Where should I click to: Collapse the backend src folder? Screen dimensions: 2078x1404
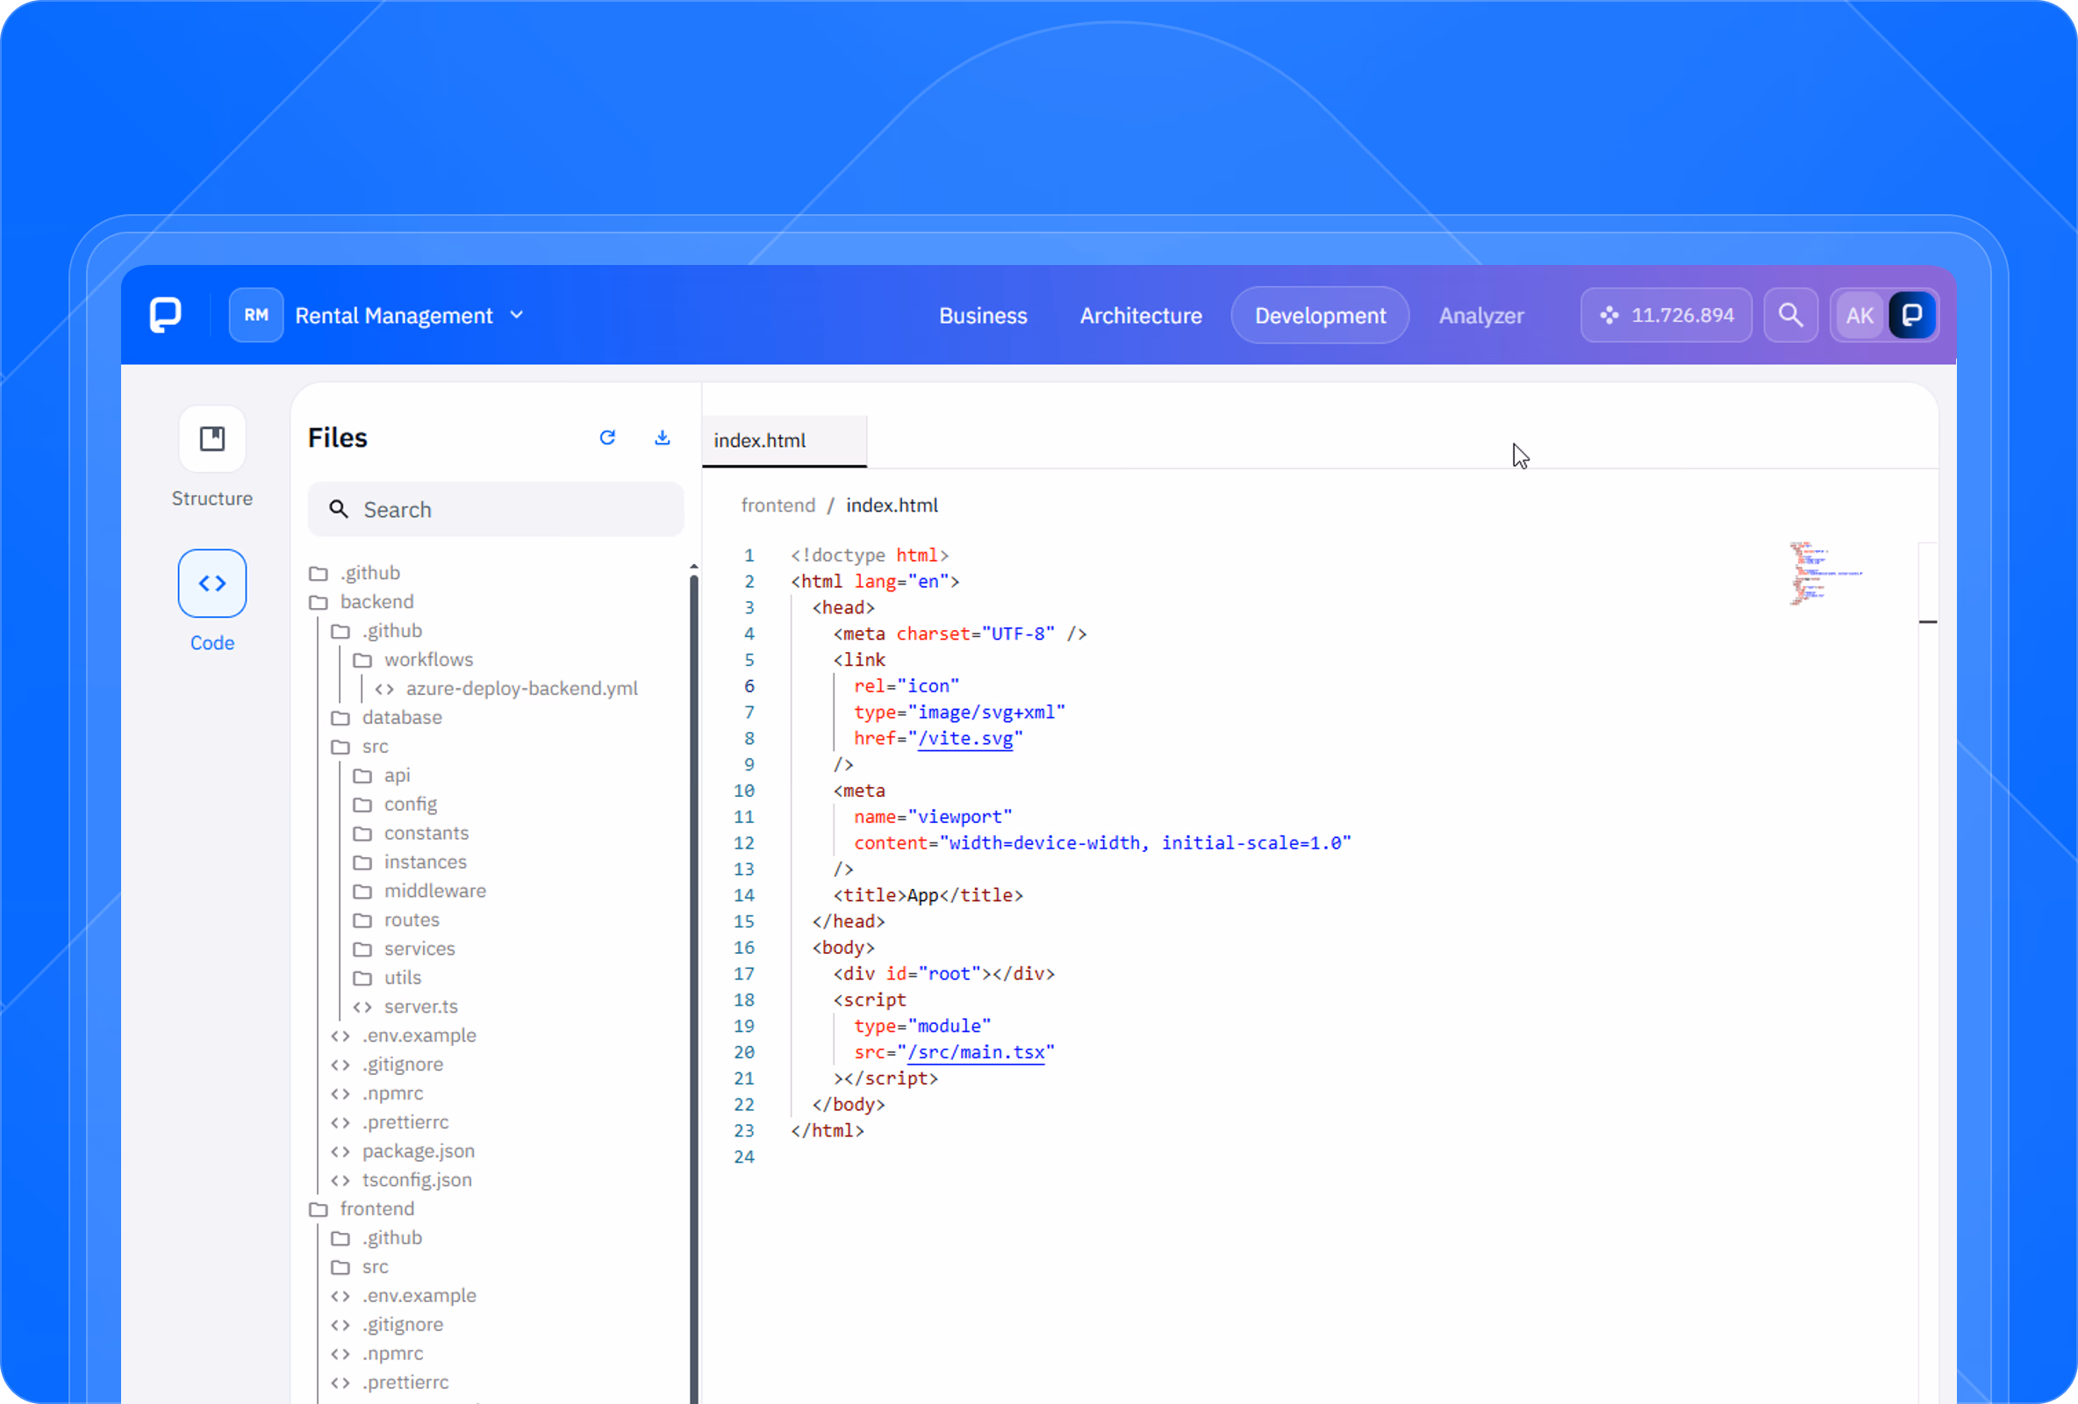click(x=360, y=746)
